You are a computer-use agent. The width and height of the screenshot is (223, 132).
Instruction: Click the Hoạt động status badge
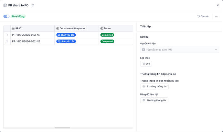tap(18, 16)
